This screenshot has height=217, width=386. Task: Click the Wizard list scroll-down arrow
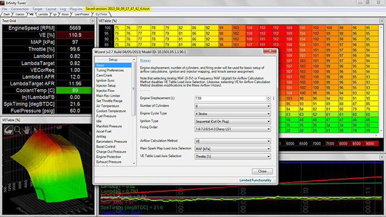pos(134,164)
